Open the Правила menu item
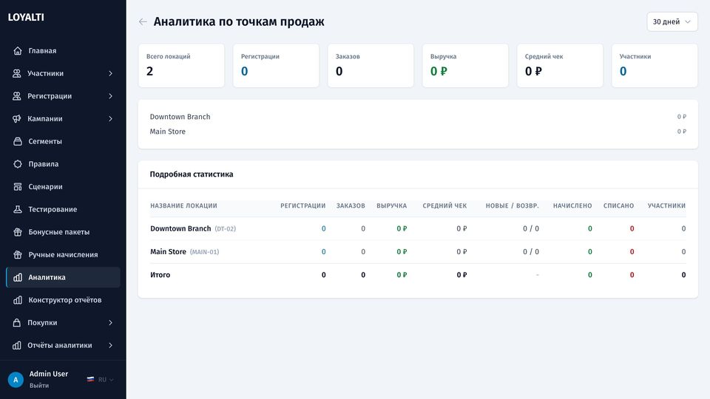 click(x=63, y=164)
